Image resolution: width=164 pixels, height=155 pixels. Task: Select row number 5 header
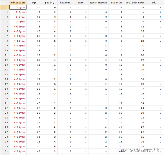pos(5,26)
